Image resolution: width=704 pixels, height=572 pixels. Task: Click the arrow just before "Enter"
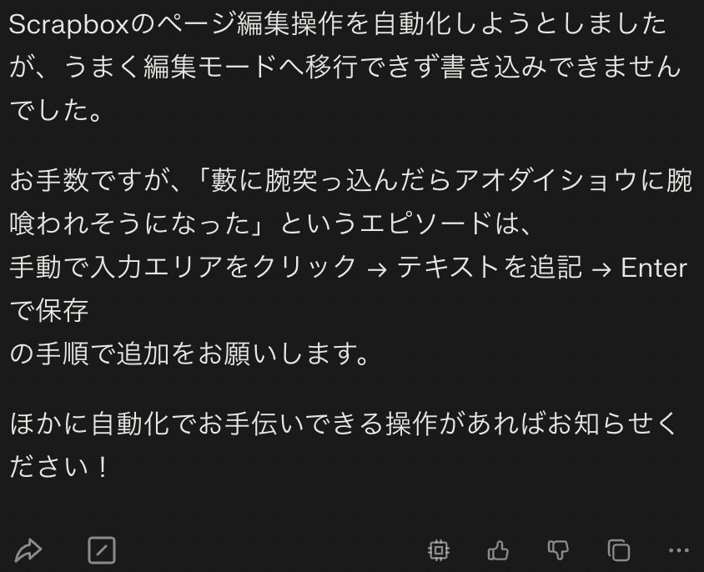tap(601, 269)
